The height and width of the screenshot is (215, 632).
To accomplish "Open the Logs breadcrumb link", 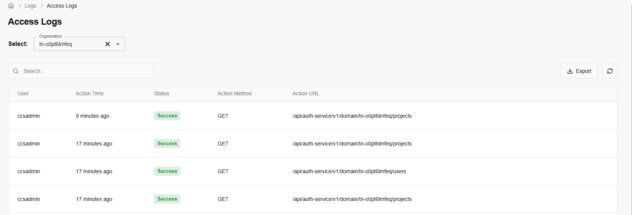I will click(30, 6).
